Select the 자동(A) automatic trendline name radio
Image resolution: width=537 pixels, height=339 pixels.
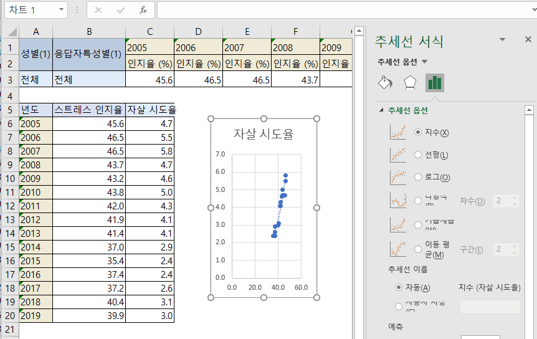coord(398,287)
